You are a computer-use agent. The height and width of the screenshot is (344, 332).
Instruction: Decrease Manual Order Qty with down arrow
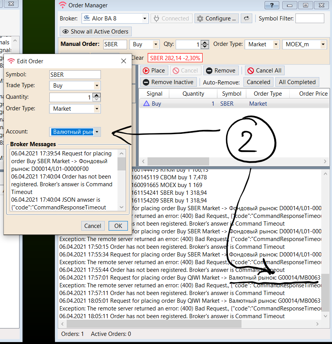click(205, 46)
